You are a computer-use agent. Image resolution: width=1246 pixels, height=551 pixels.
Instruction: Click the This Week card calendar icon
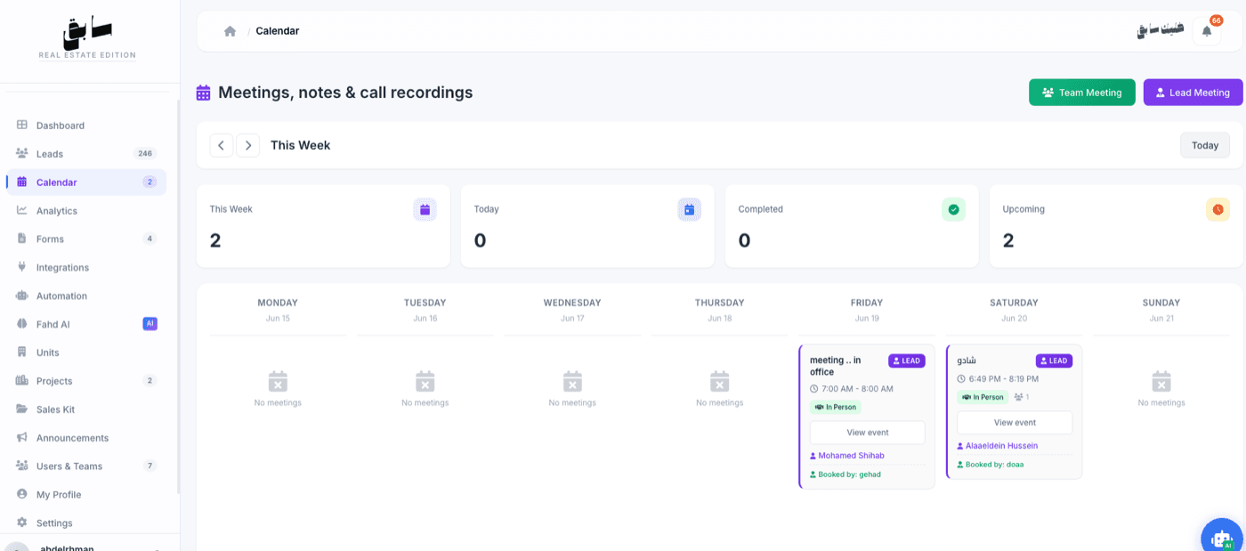(x=425, y=210)
